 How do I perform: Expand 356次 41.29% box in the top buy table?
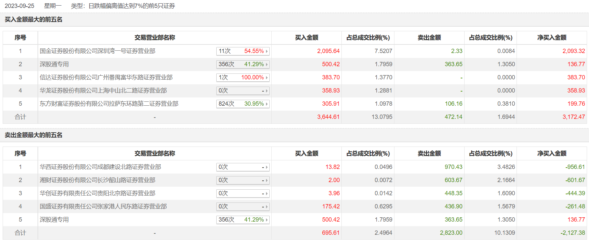pyautogui.click(x=242, y=64)
